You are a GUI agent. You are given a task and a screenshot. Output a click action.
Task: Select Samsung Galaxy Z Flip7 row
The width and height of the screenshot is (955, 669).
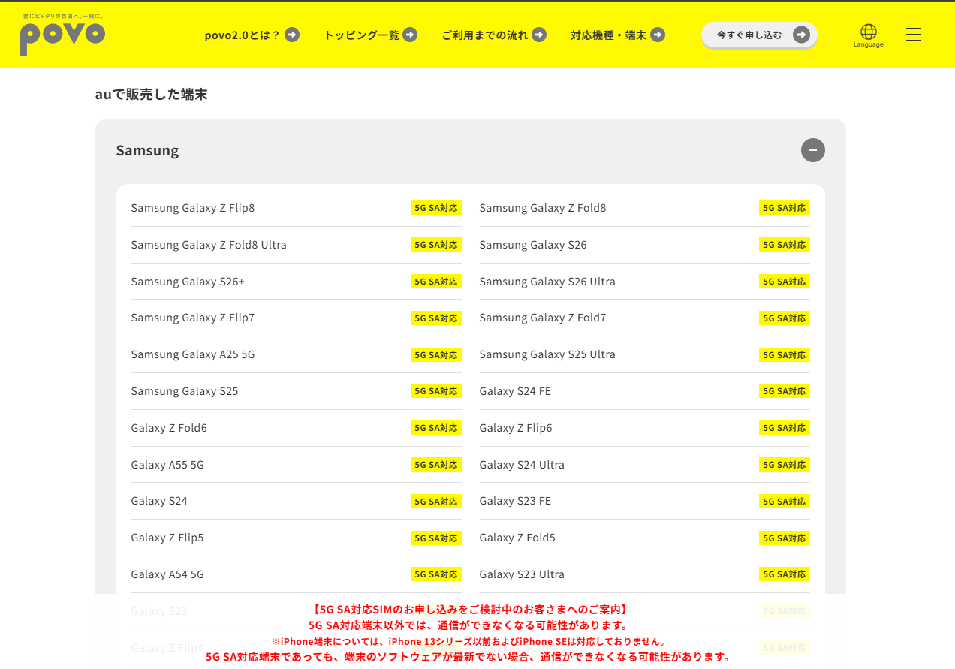click(x=297, y=318)
